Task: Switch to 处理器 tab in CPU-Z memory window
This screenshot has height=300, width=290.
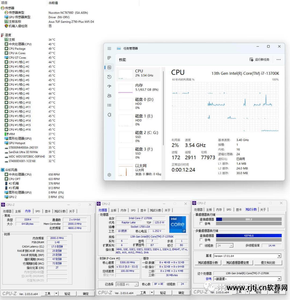Action: 7,211
